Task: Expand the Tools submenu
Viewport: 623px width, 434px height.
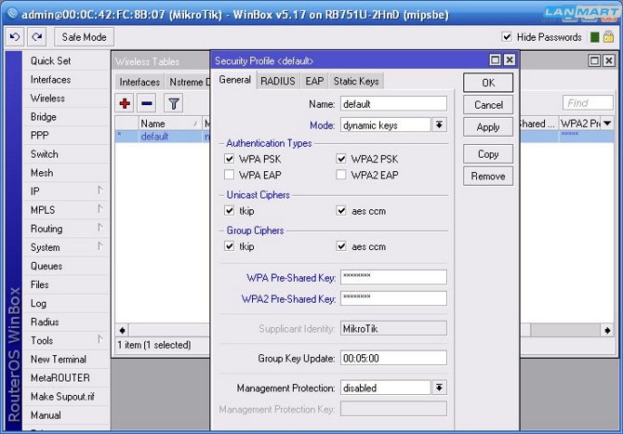Action: coord(100,340)
